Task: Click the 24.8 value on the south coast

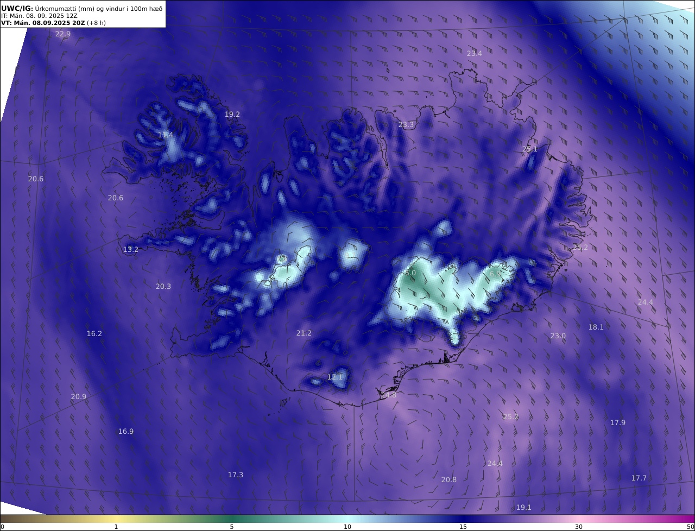Action: (389, 395)
